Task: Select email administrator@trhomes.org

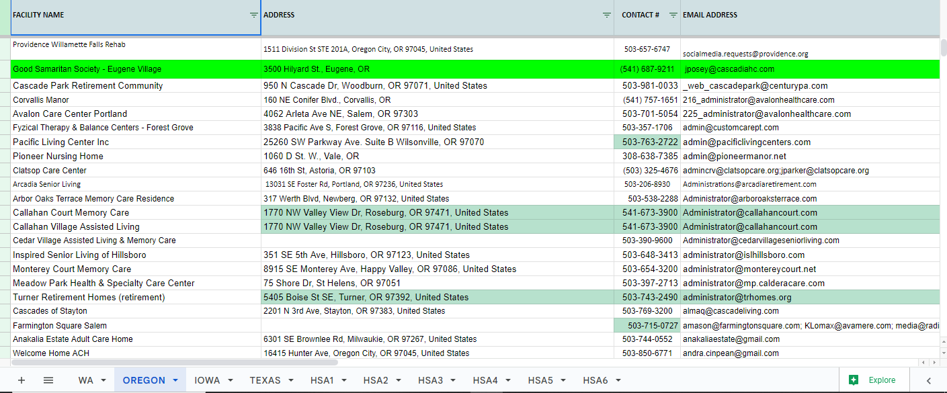Action: tap(810, 297)
